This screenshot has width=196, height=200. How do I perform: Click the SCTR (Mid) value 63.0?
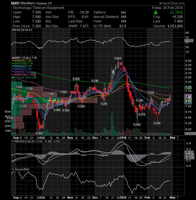[x=123, y=26]
